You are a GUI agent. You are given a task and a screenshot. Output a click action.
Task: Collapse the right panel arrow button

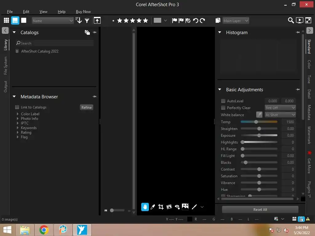tap(309, 30)
